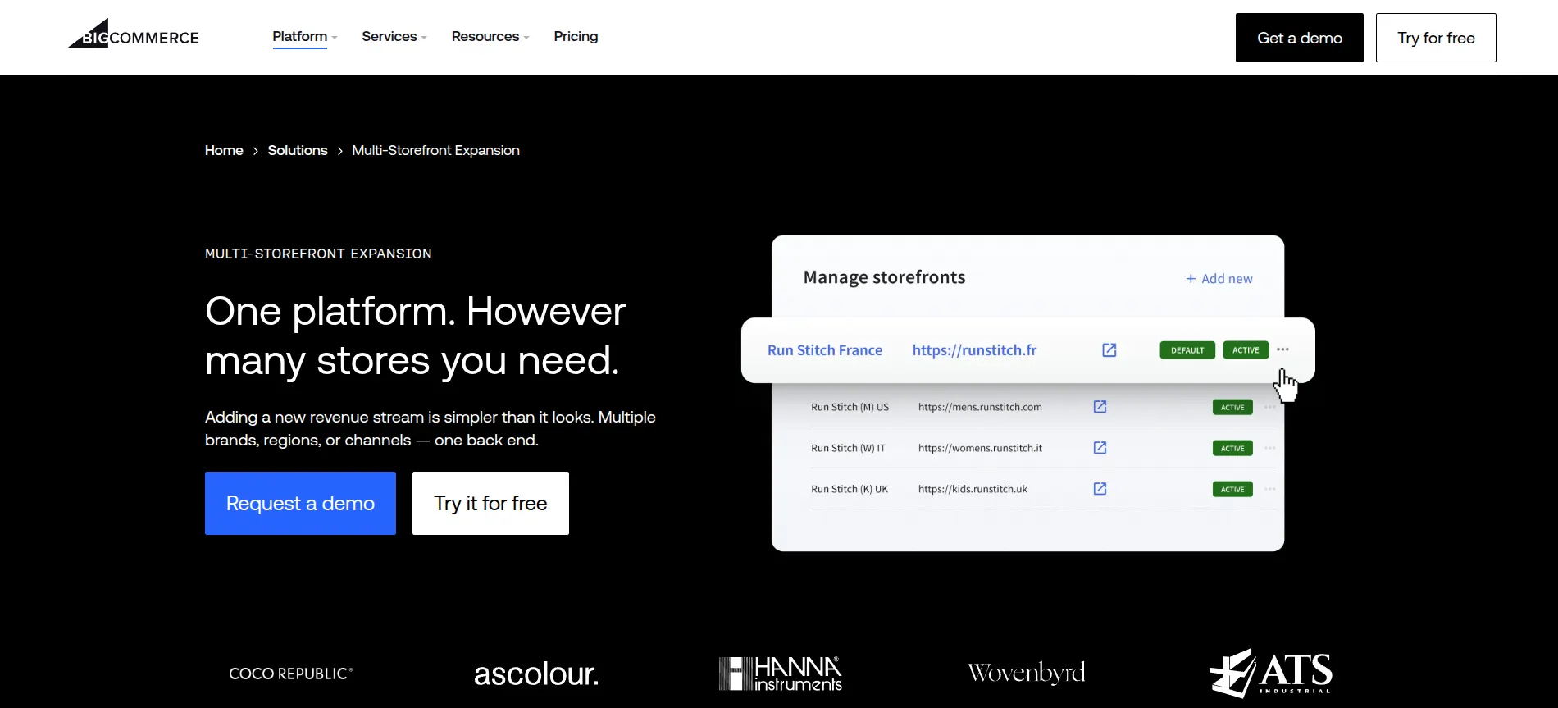Open three-dot menu in Run Stitch (W) IT row

1270,448
